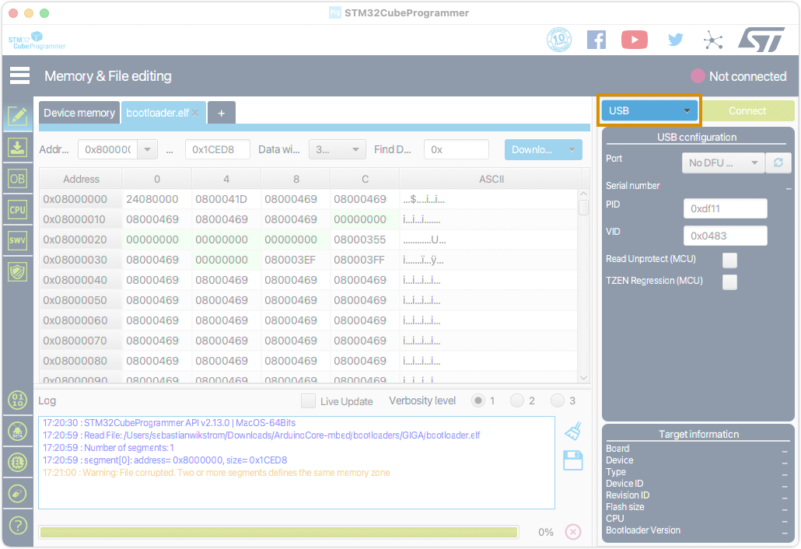The width and height of the screenshot is (801, 549).
Task: Select cell 080003FF
Action: [x=364, y=260]
